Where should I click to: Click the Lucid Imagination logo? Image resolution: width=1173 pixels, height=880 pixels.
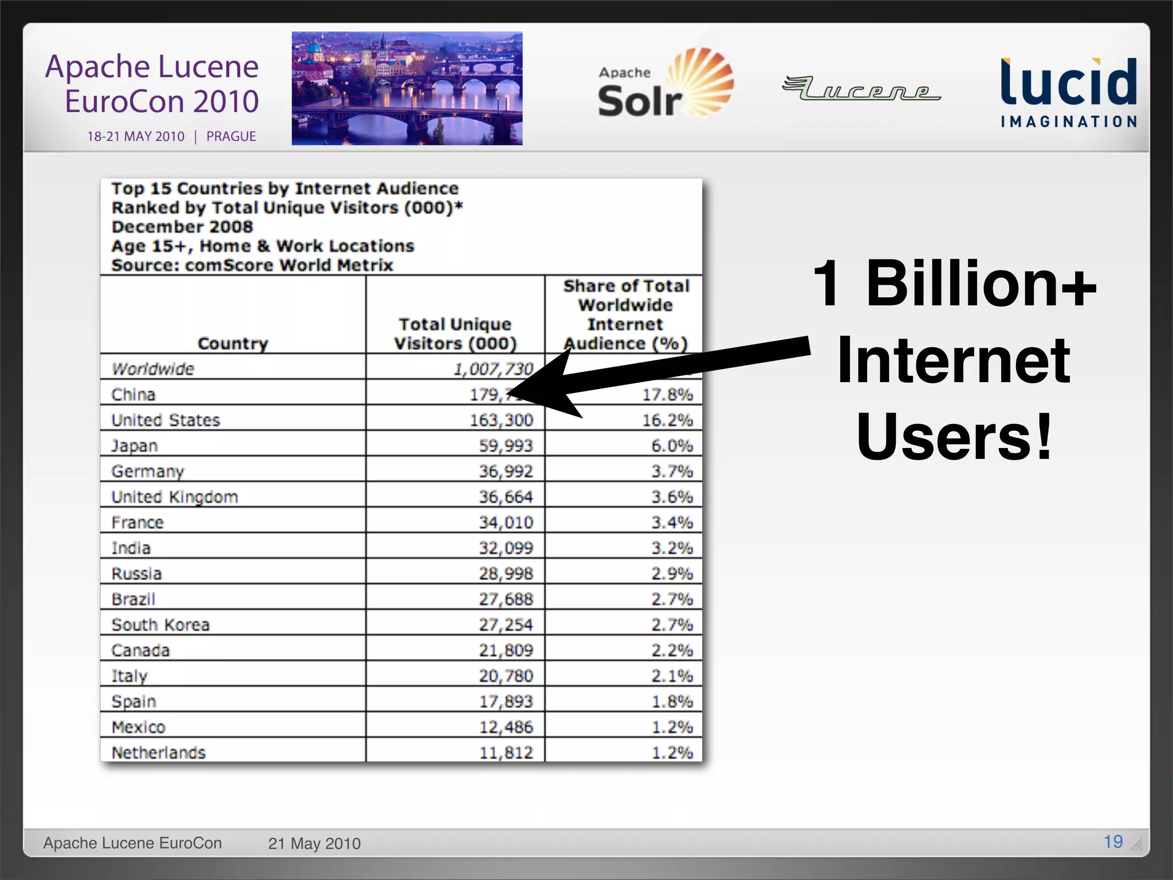coord(1069,92)
